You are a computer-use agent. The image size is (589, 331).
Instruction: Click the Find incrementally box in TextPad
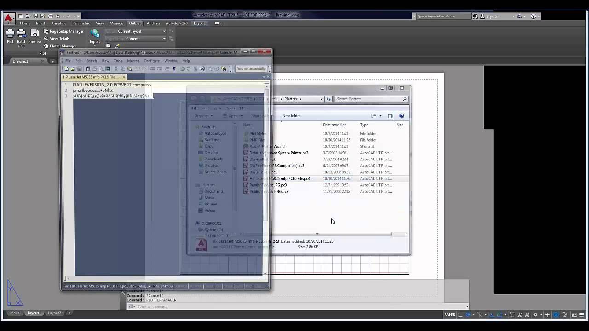pos(251,69)
